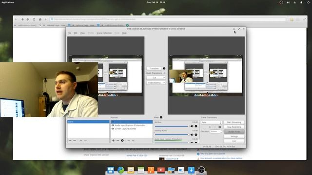Add a new source with plus icon

tap(113, 140)
